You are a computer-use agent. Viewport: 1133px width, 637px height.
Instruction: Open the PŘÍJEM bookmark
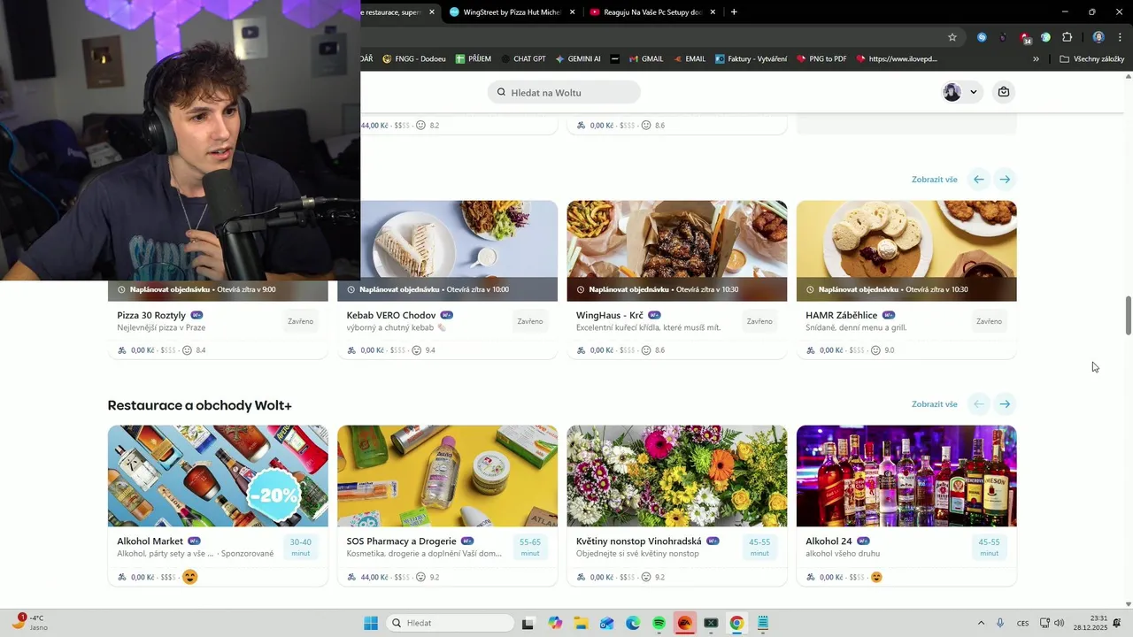tap(474, 59)
